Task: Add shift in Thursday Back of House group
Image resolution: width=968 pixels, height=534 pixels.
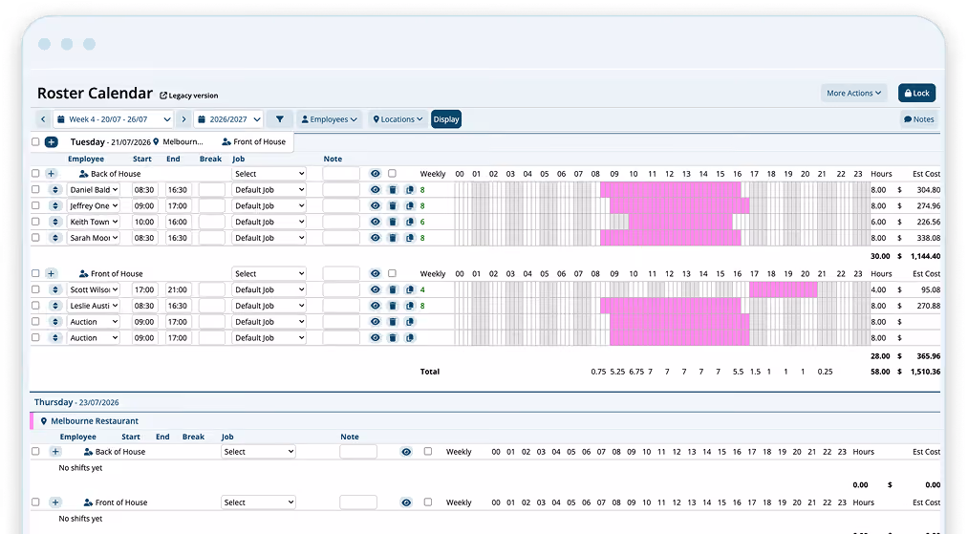Action: point(54,451)
